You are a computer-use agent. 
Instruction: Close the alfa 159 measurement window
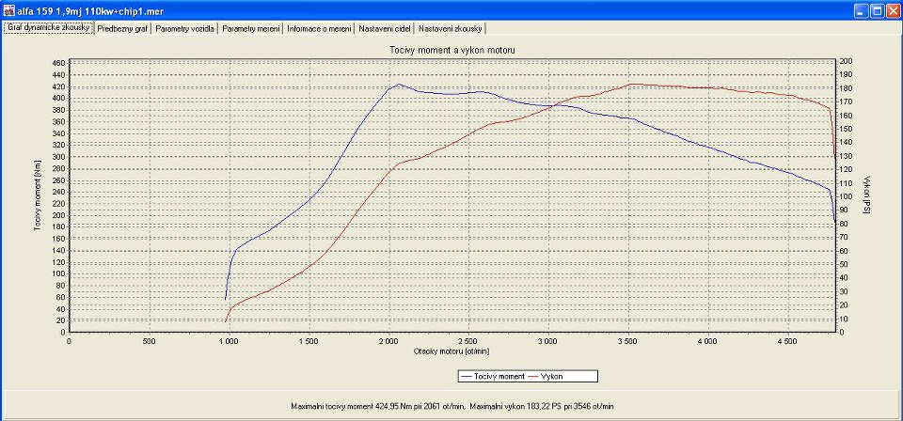tap(893, 10)
